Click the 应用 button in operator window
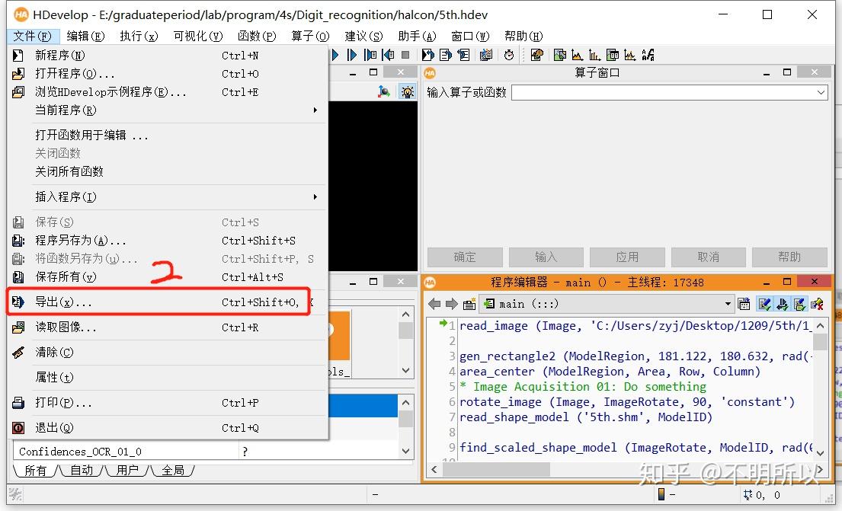Viewport: 842px width, 511px height. click(x=627, y=257)
